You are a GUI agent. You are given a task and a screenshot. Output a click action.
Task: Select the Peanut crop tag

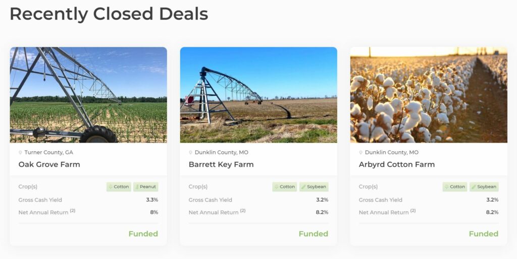coord(146,186)
